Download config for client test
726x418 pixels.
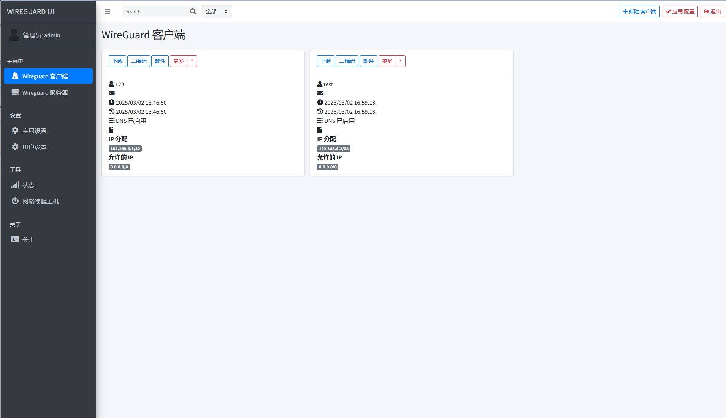point(326,61)
